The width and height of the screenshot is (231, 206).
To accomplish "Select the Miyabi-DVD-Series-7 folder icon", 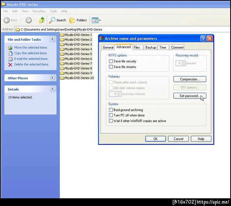I will point(62,64).
